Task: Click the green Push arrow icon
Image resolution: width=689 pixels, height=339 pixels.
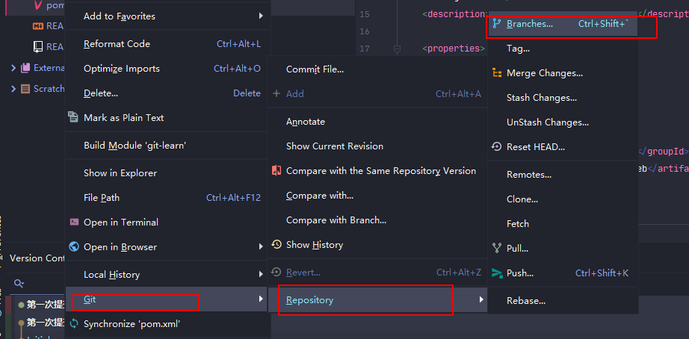Action: (497, 273)
